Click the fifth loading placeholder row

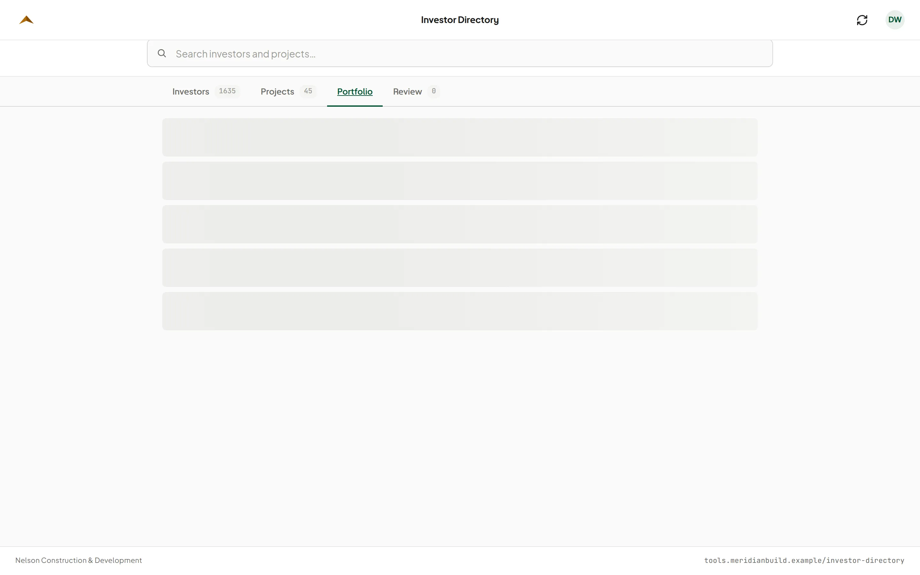point(460,311)
